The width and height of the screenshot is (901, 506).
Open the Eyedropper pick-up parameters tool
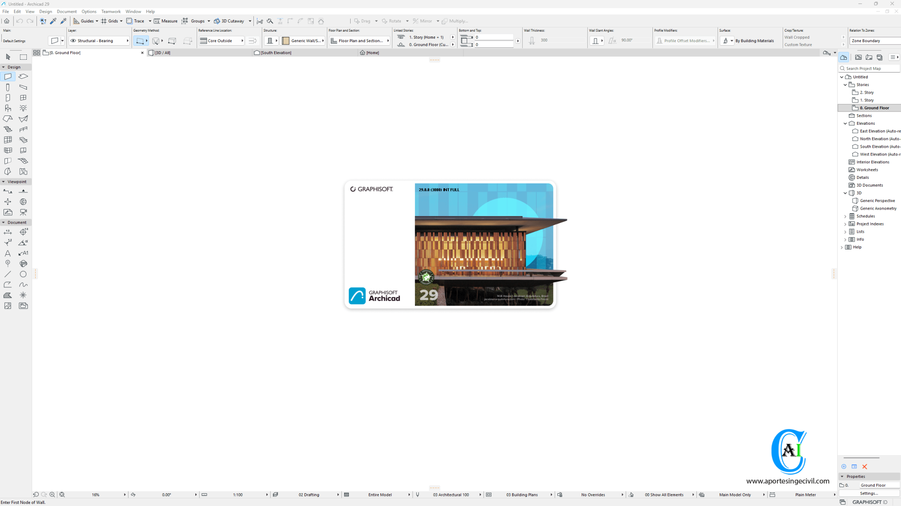(54, 21)
